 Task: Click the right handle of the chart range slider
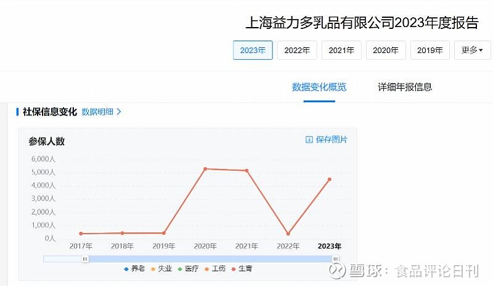(335, 259)
